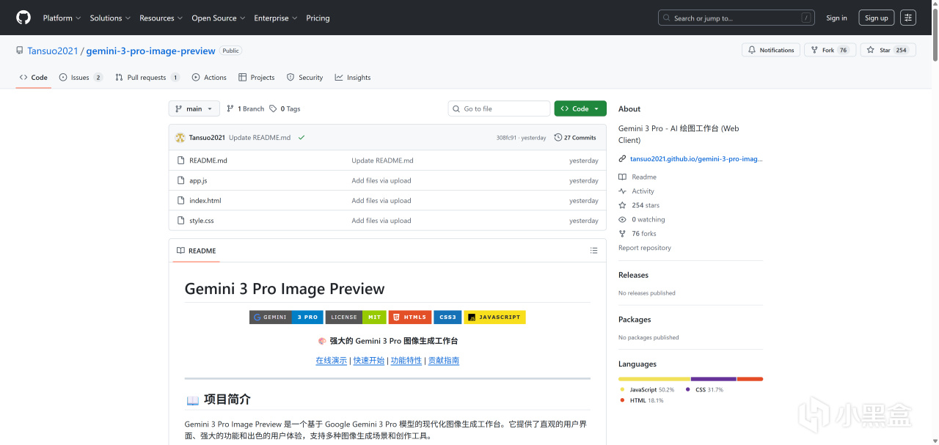The width and height of the screenshot is (939, 445).
Task: Open the Pull requests tab
Action: click(x=147, y=77)
